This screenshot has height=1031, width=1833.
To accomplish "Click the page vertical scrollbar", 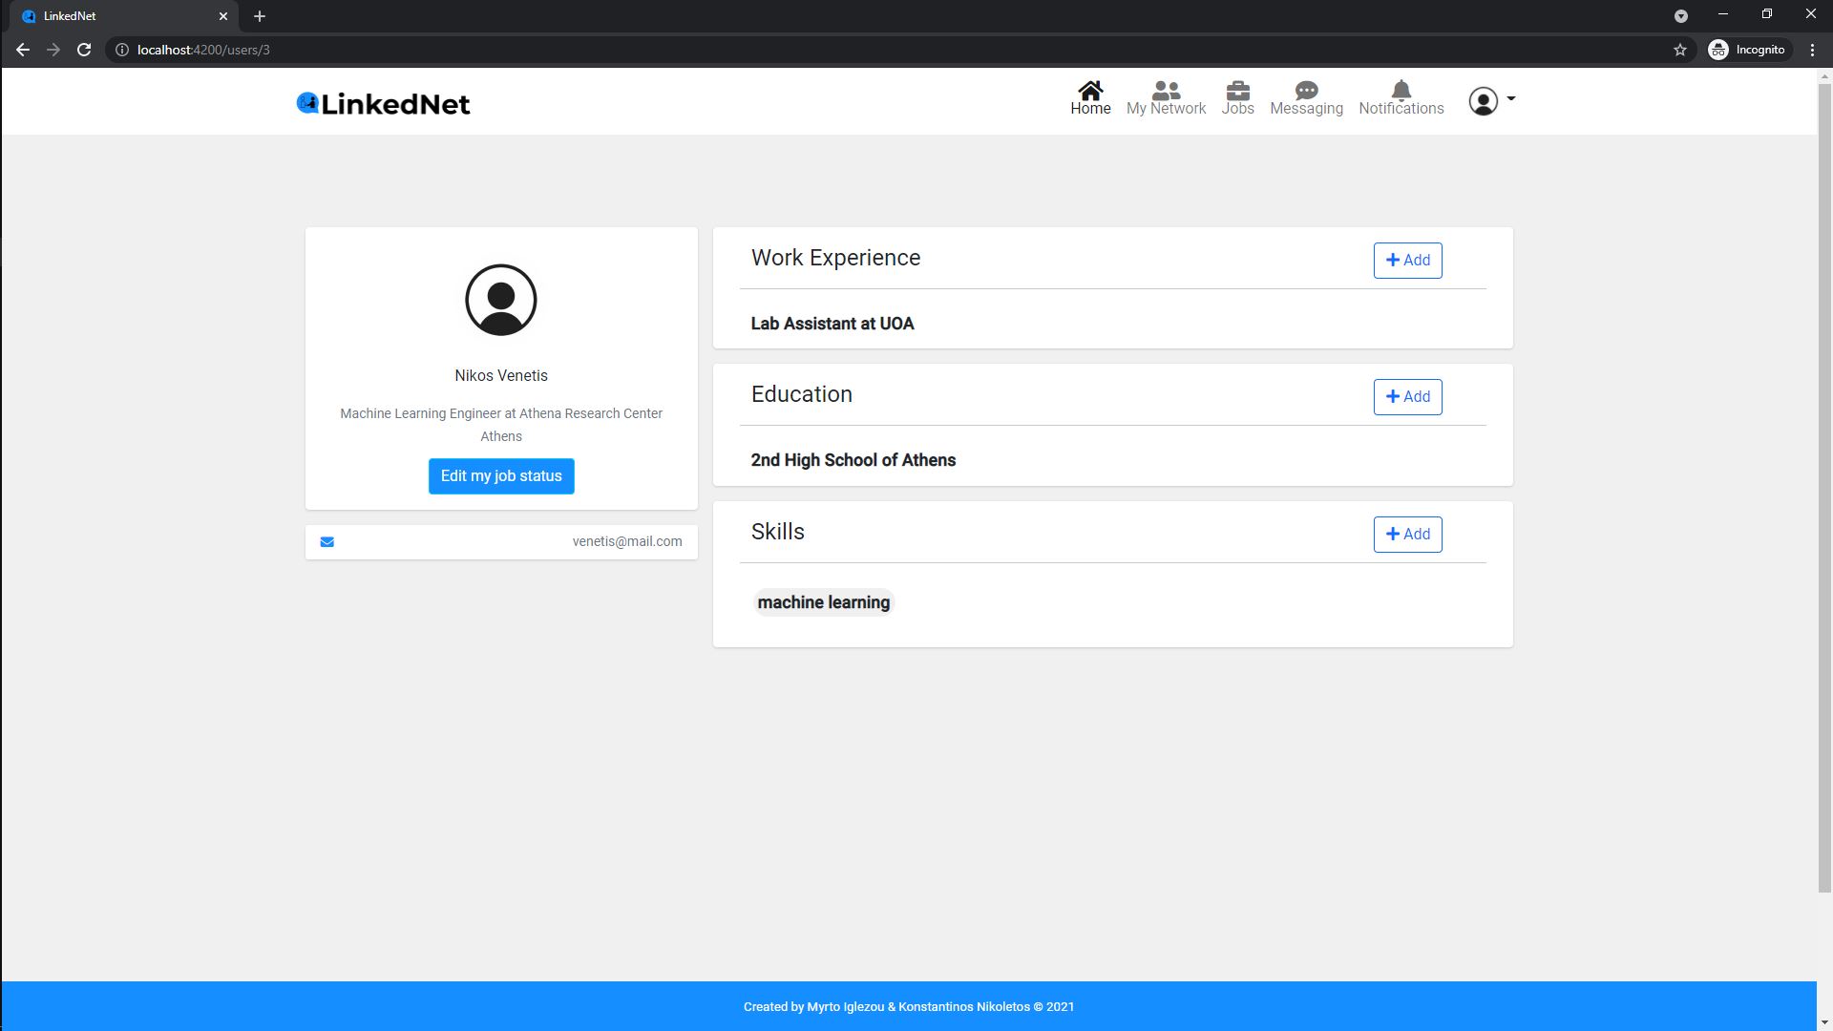I will click(1824, 477).
